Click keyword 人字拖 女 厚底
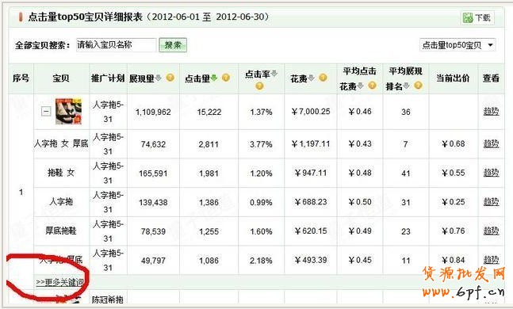 [x=61, y=143]
